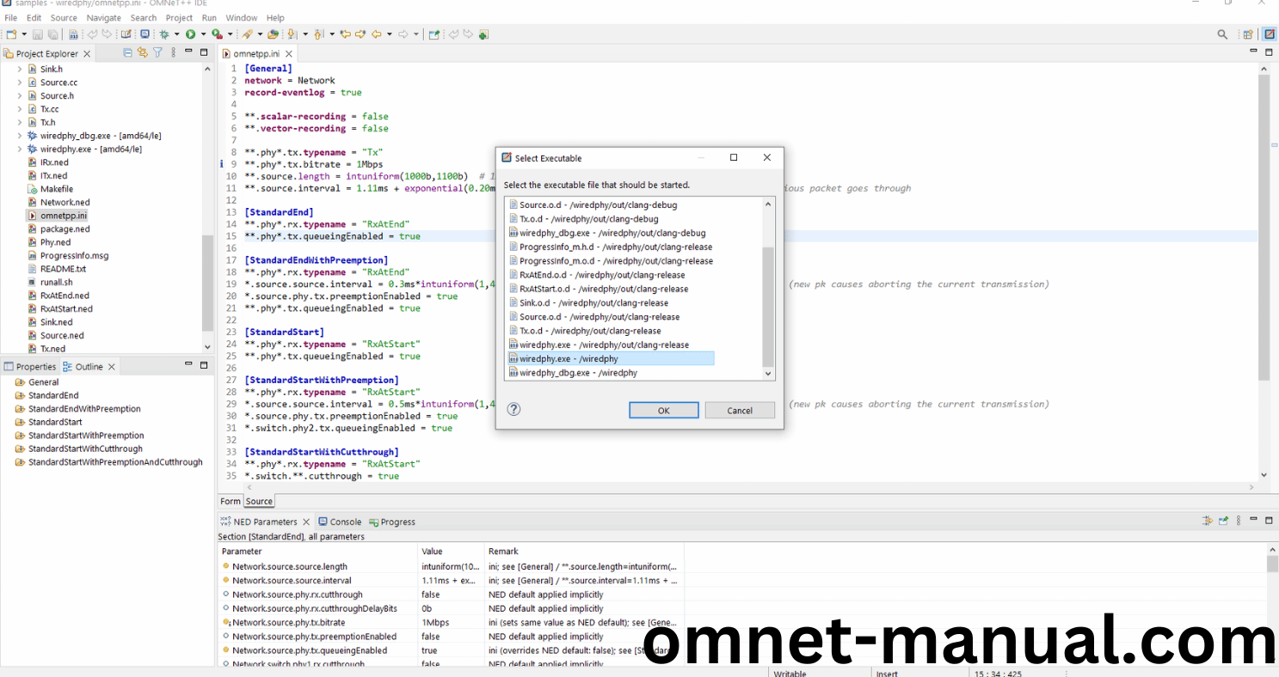Switch to the Form editor tab

(230, 501)
